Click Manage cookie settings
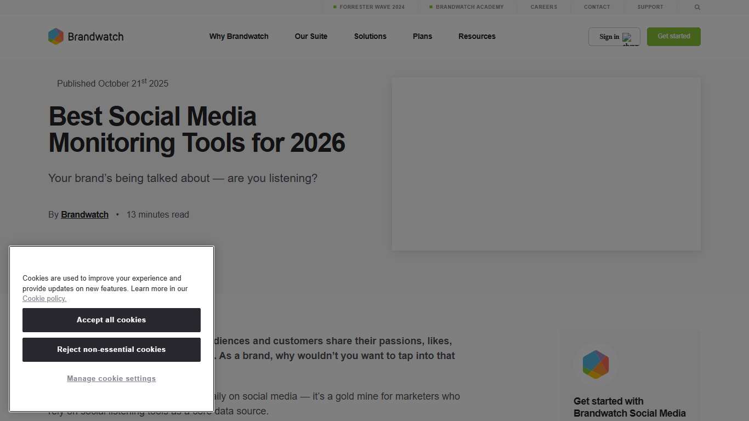The width and height of the screenshot is (749, 421). [x=111, y=378]
